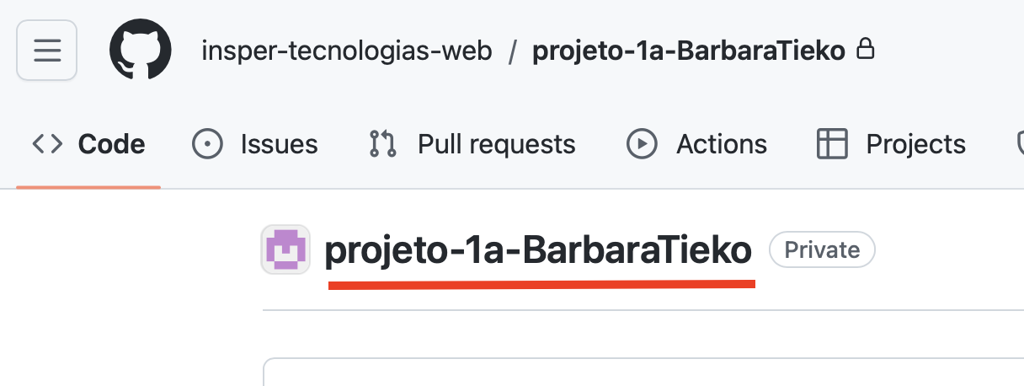Open the insper-tecnologias-web organization link
The height and width of the screenshot is (386, 1024).
346,51
